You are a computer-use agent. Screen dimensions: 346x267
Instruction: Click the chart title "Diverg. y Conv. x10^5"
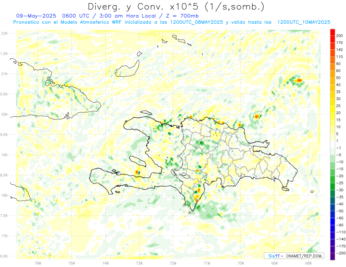(x=145, y=6)
